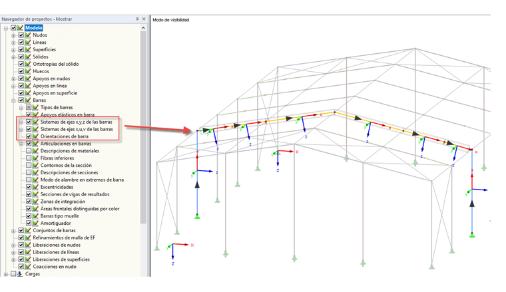Click the icon beside the Modelo root
This screenshot has height=292, width=506.
click(21, 28)
